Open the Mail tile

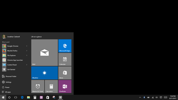point(44,53)
